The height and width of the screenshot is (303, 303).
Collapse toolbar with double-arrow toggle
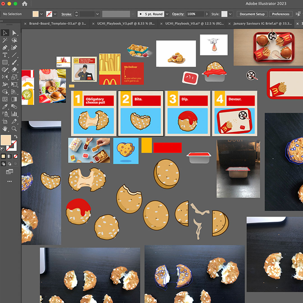click(2, 21)
